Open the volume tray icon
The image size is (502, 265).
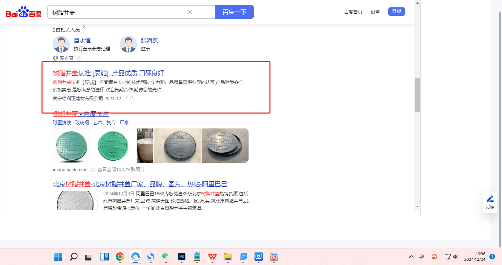tap(455, 257)
